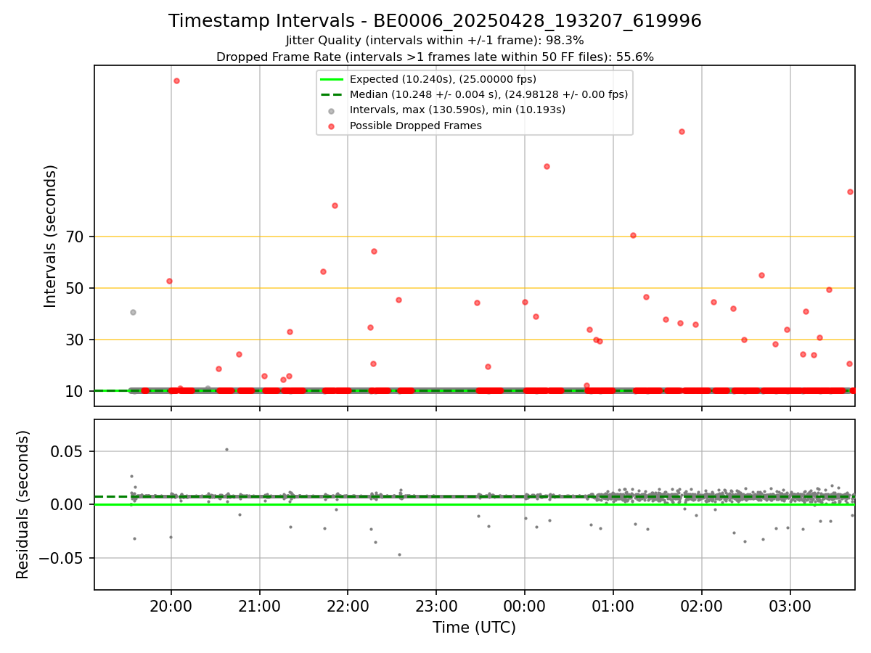This screenshot has width=871, height=653.
Task: Click the 23:00 time tick label
Action: (436, 606)
